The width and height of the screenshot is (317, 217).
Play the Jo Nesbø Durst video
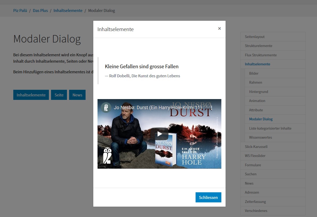point(159,134)
